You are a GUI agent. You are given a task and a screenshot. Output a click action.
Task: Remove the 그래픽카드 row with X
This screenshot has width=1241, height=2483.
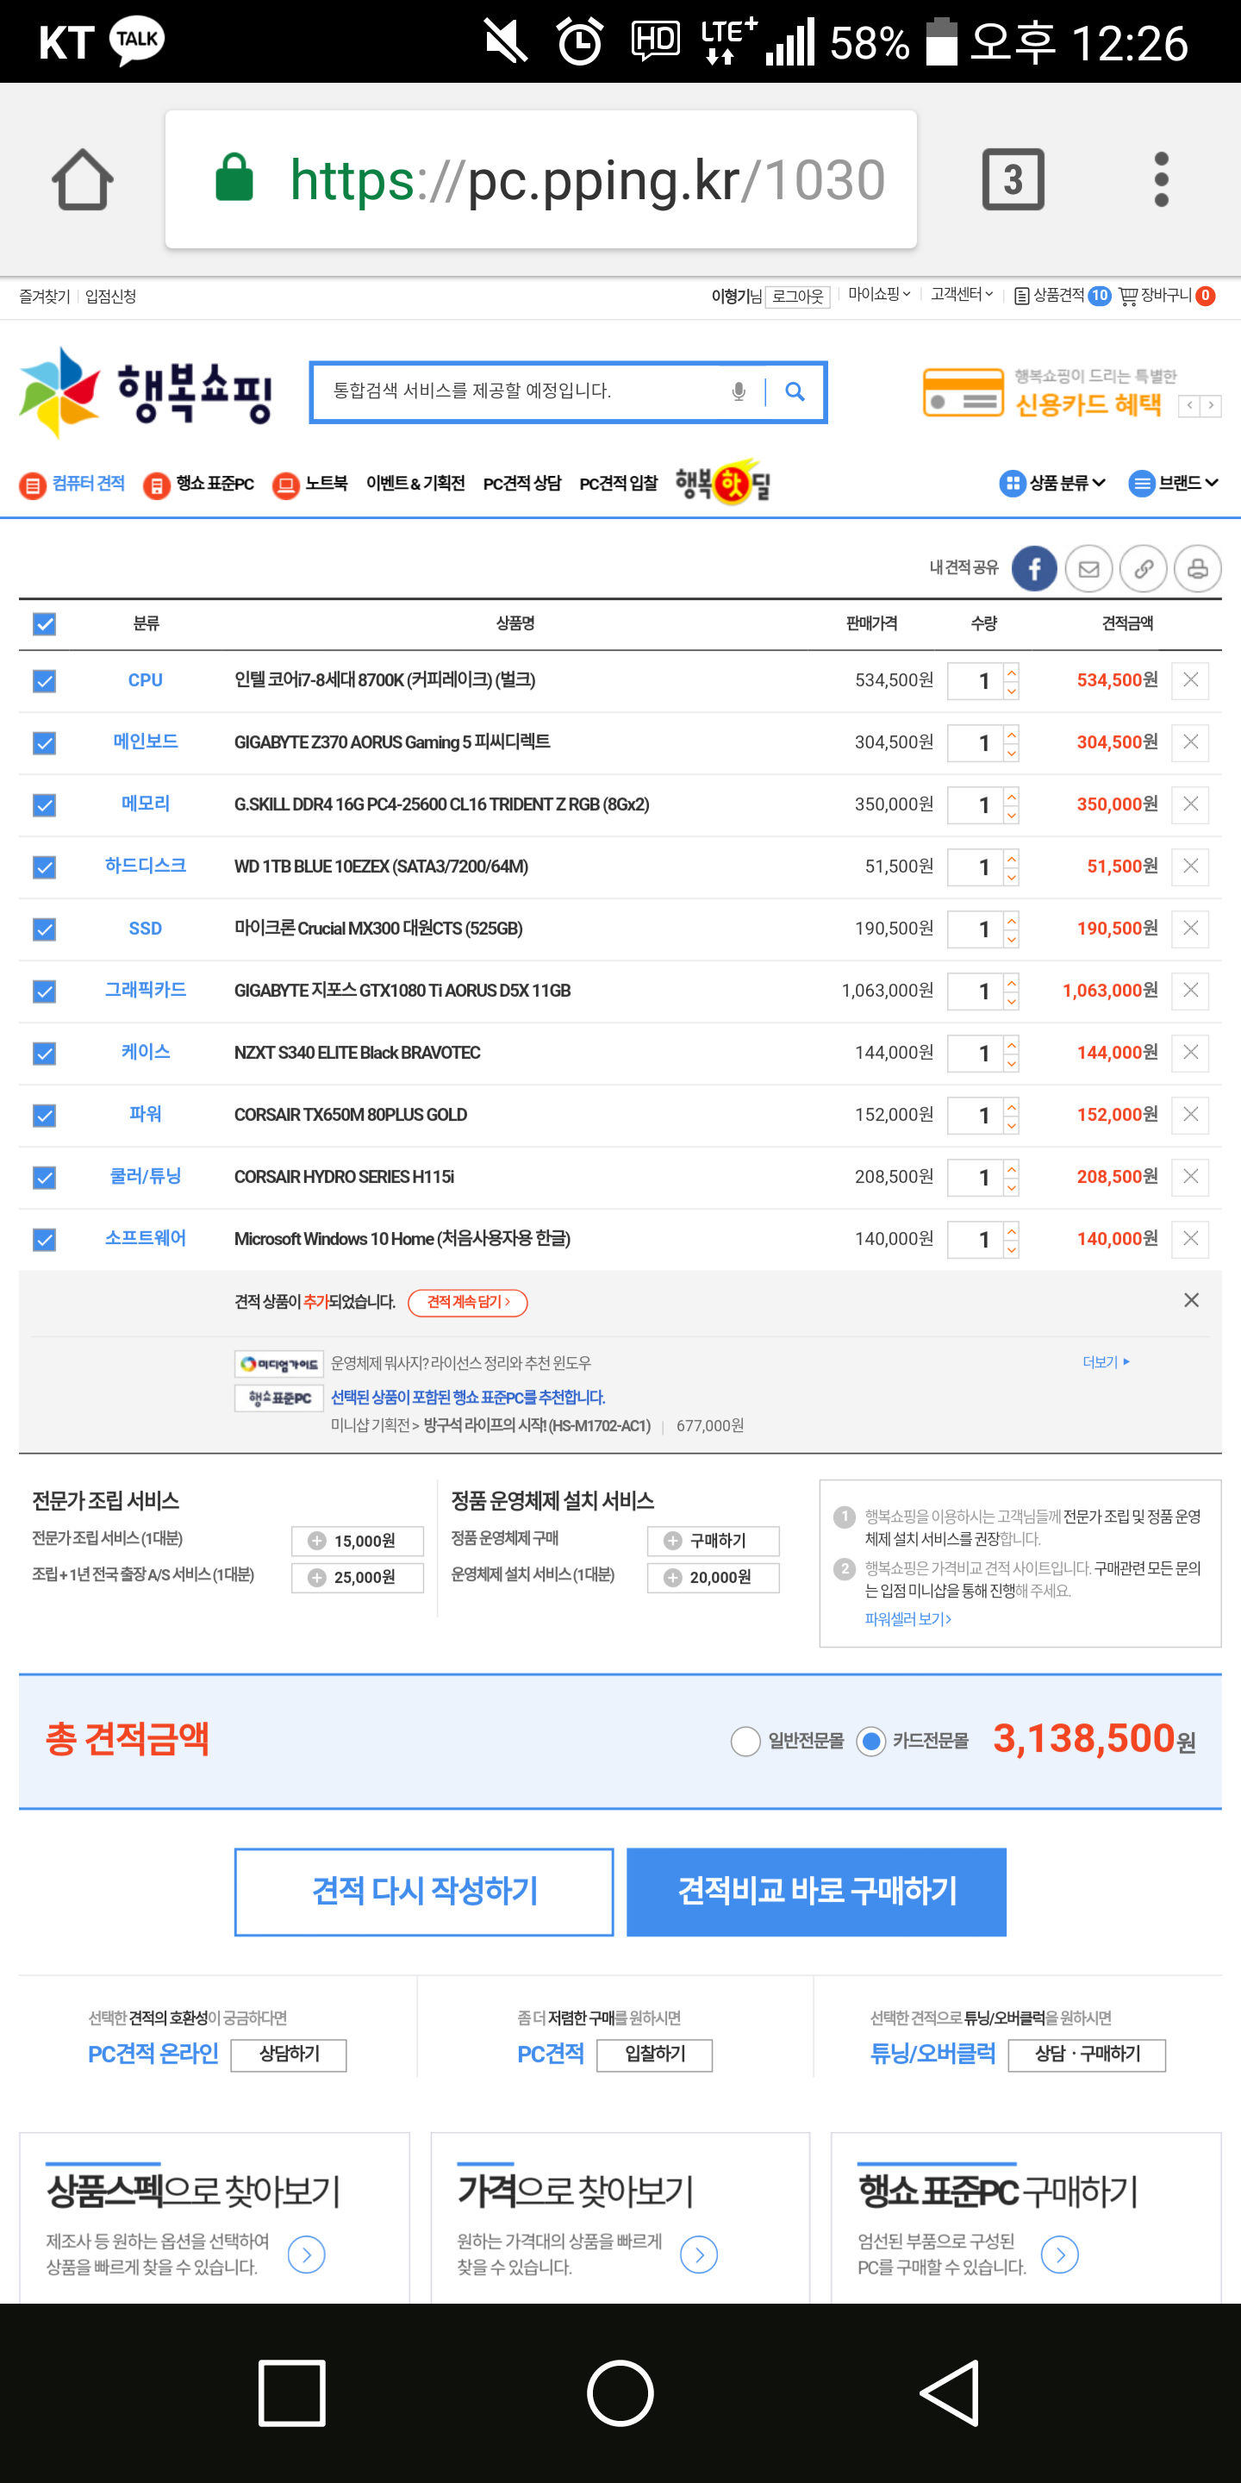[x=1191, y=990]
